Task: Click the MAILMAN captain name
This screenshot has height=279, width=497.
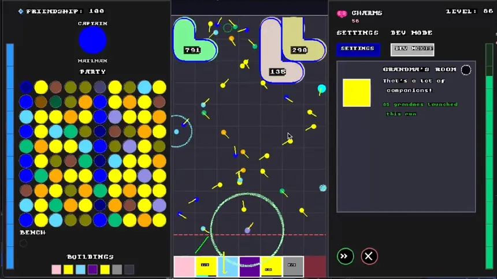Action: 92,61
